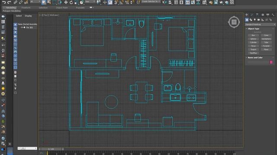Click Name (Sorted Ascending) column header
This screenshot has width=277, height=155.
coord(27,24)
